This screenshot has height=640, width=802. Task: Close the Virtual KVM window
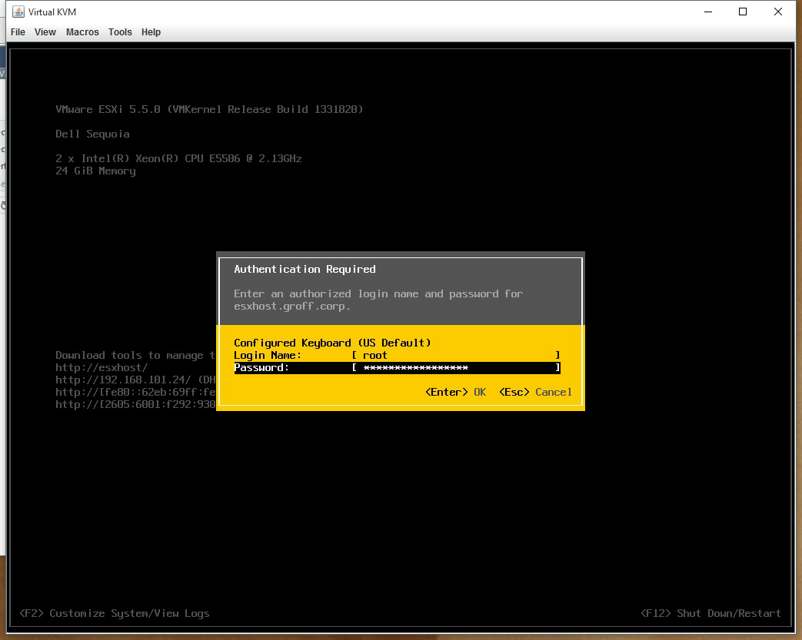(x=778, y=12)
